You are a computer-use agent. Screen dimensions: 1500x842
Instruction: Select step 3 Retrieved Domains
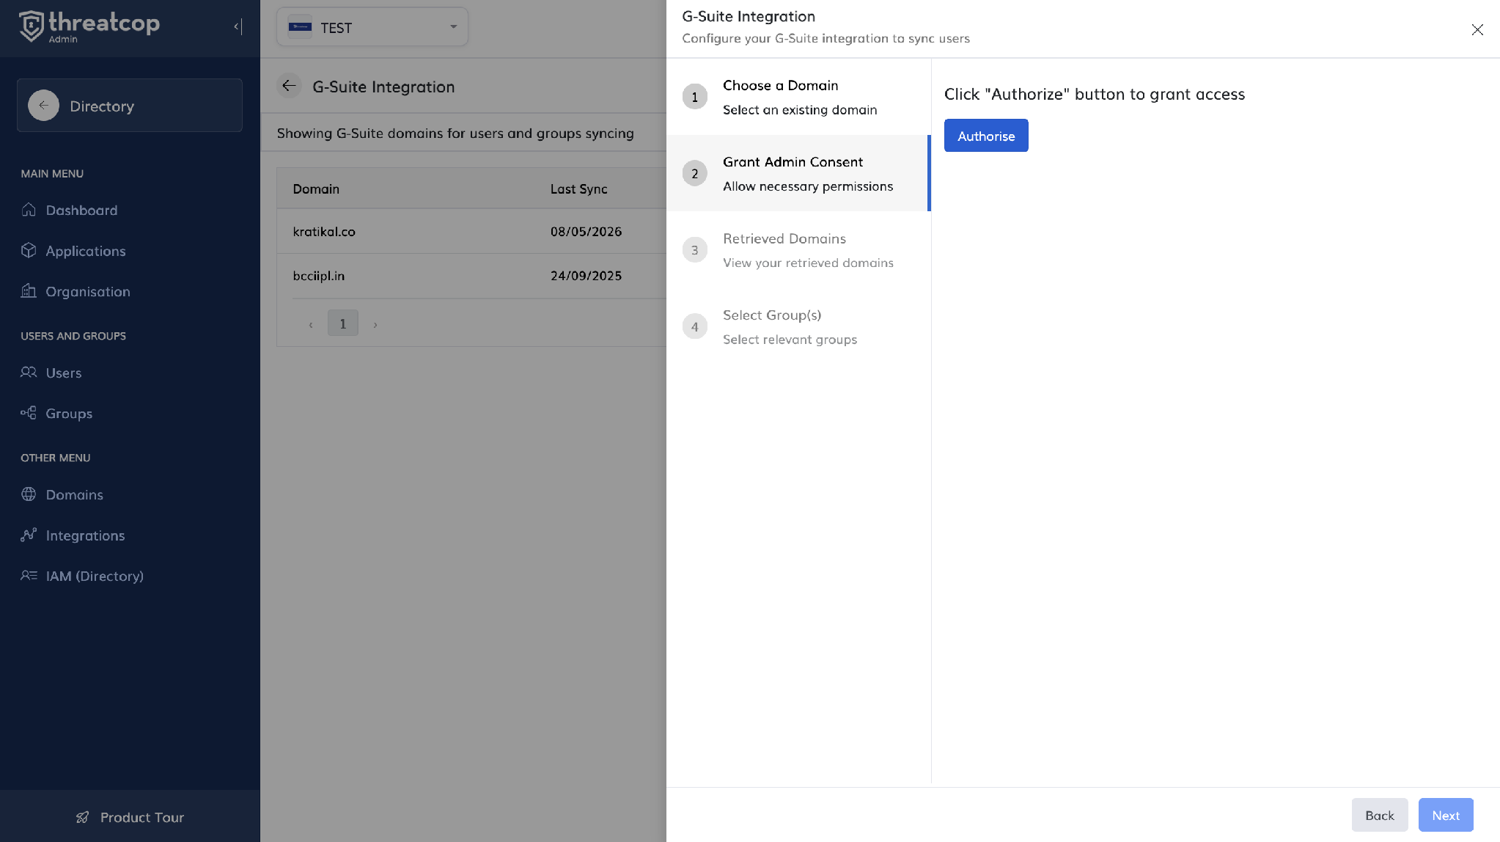[x=798, y=250]
